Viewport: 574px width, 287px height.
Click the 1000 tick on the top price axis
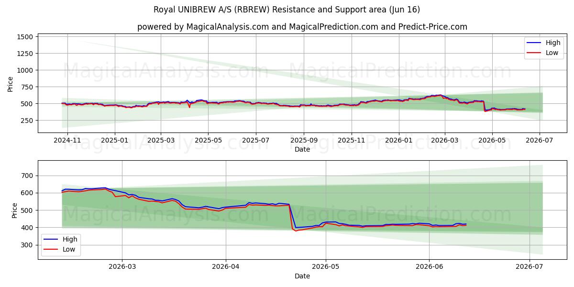(25, 70)
